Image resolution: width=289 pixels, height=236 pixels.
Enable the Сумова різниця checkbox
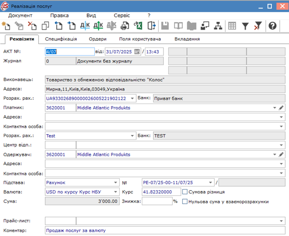(185, 192)
